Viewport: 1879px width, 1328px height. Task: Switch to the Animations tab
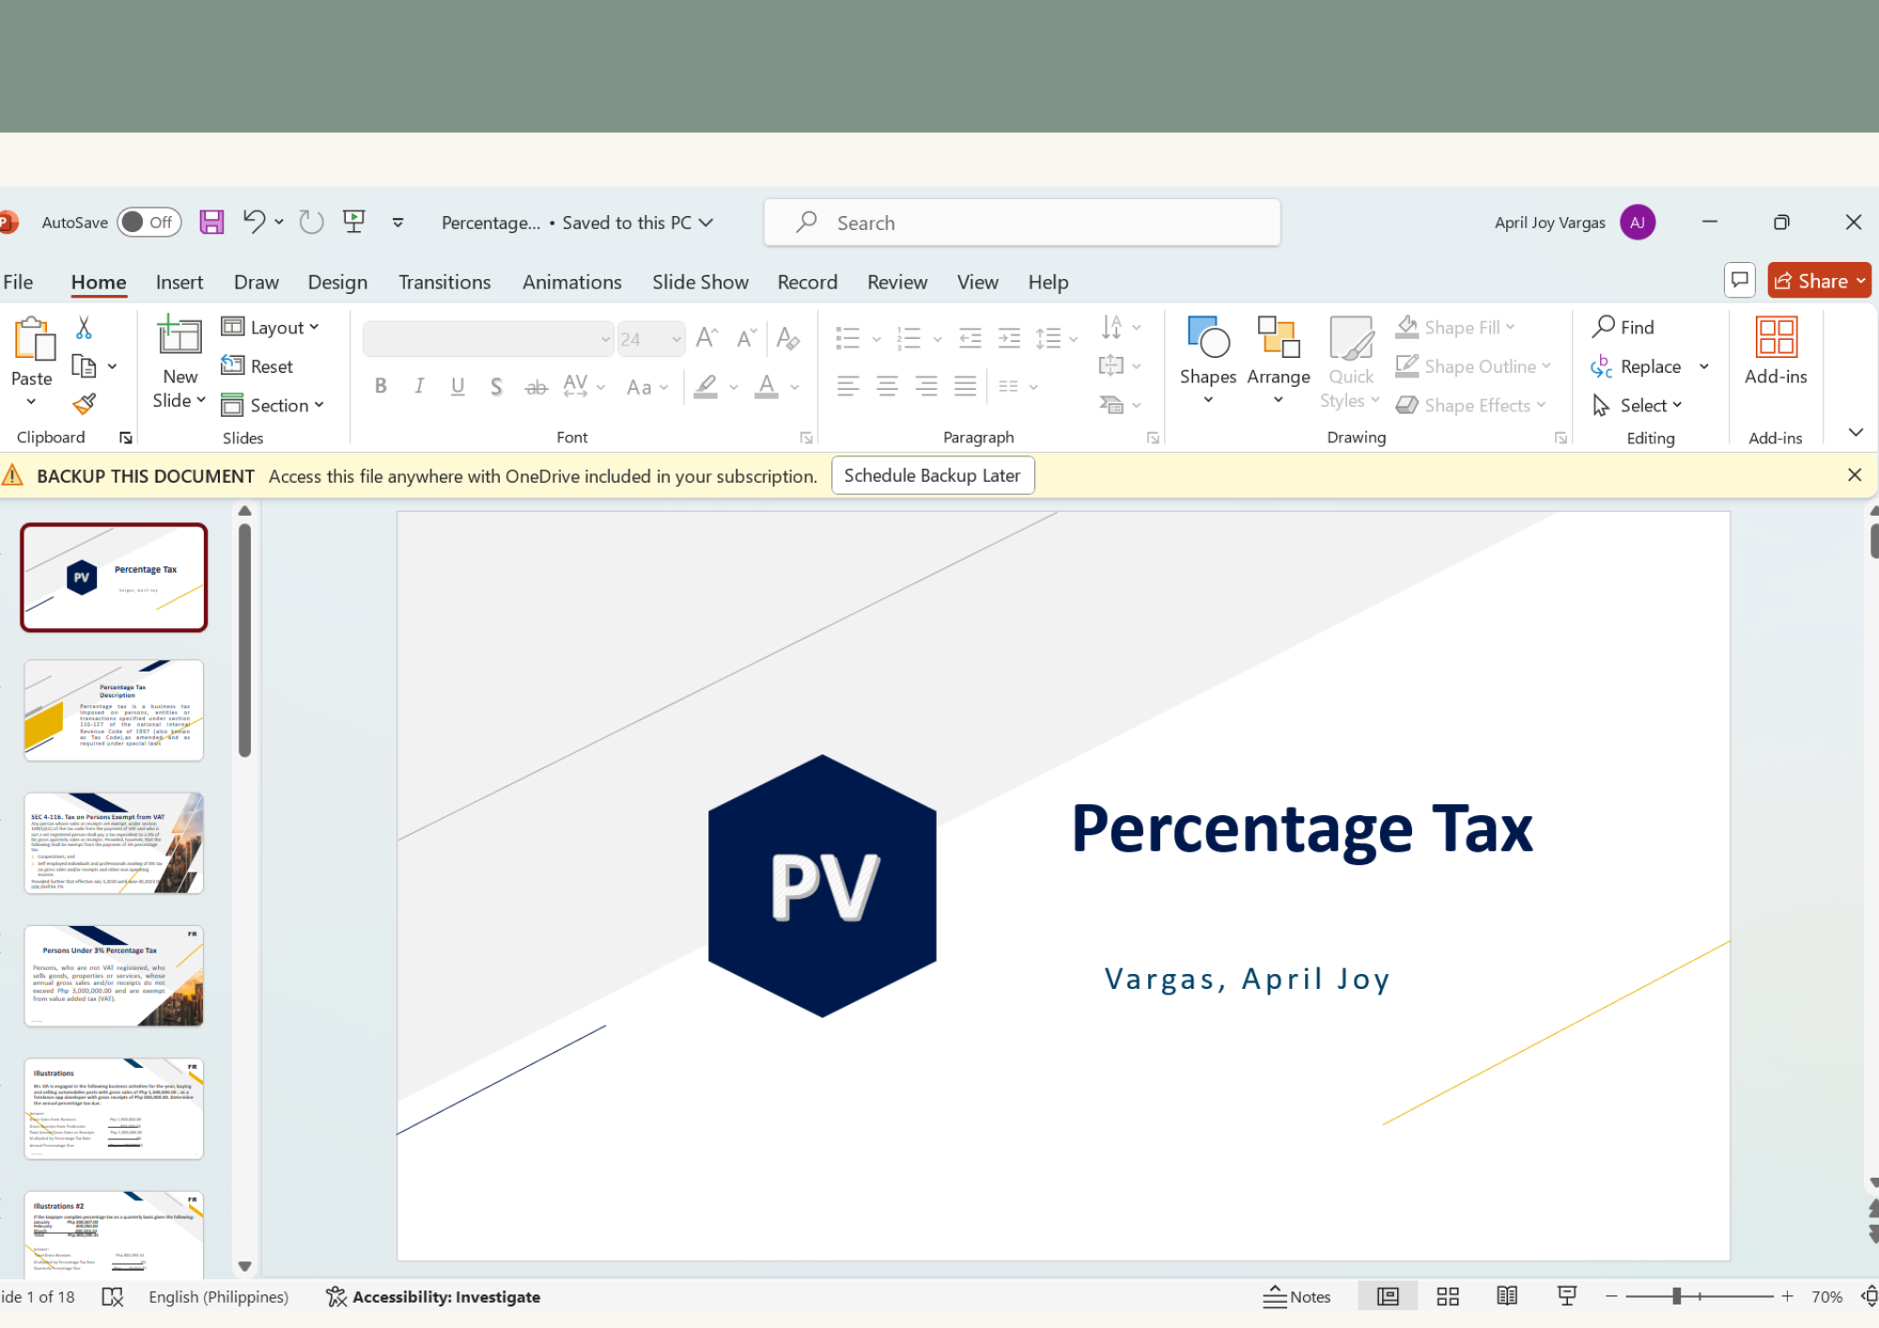[x=571, y=283]
